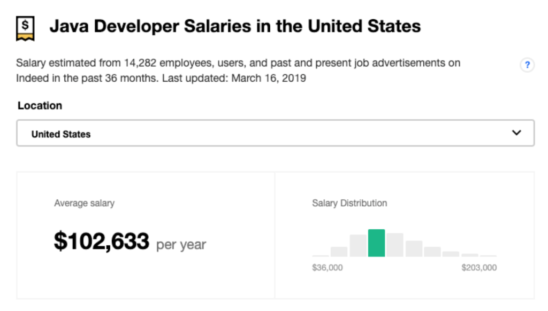Click the second salary distribution bar

click(339, 251)
